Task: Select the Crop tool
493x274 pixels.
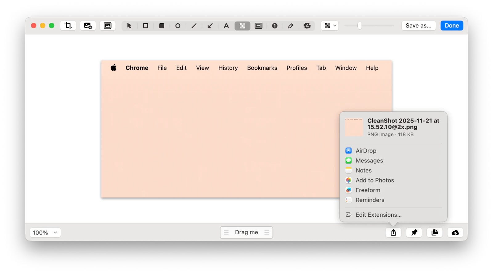Action: (x=68, y=26)
